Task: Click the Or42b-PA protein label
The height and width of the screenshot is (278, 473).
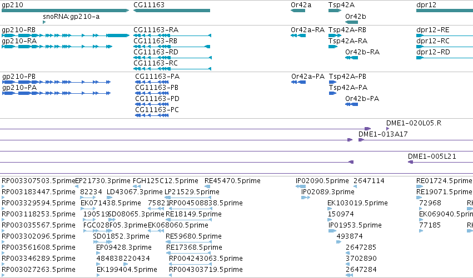Action: 362,99
